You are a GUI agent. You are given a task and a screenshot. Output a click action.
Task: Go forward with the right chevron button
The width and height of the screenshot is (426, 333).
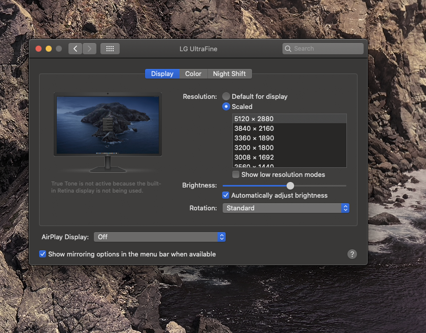[x=89, y=49]
